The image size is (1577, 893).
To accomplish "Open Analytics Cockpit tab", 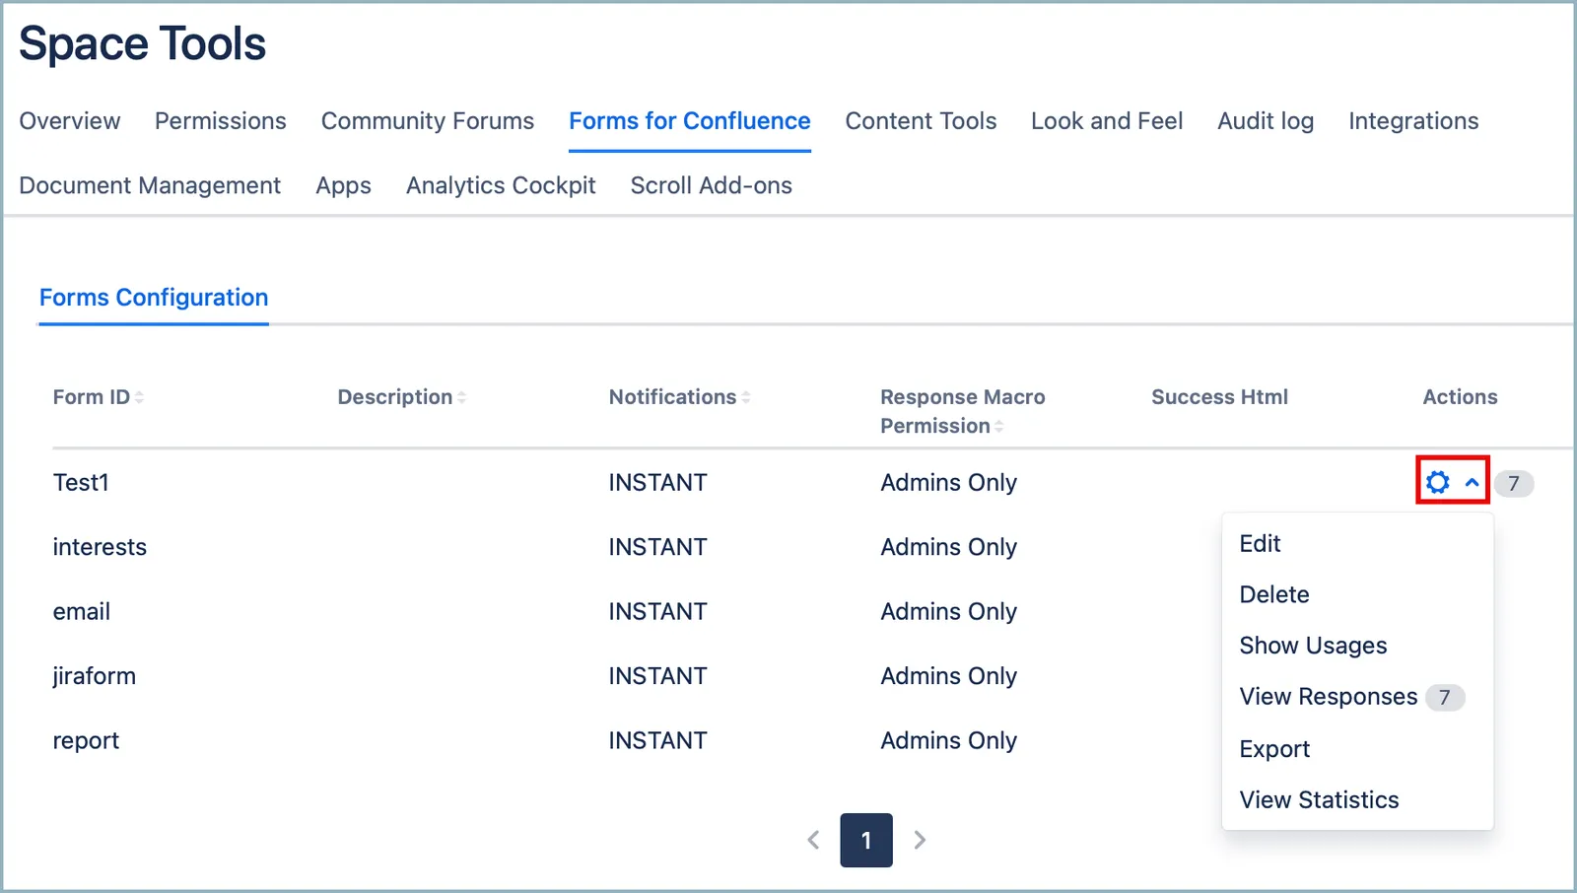I will [501, 185].
